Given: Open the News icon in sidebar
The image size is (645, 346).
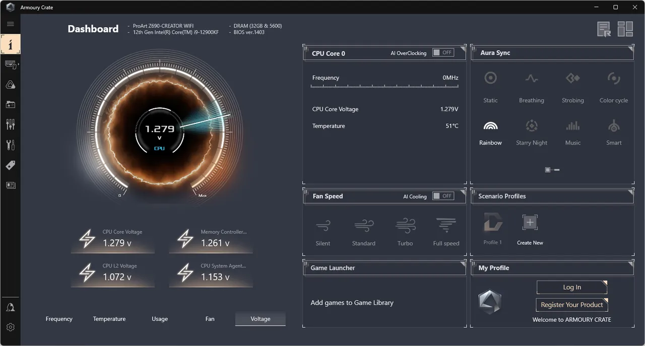Looking at the screenshot, I should tap(10, 185).
